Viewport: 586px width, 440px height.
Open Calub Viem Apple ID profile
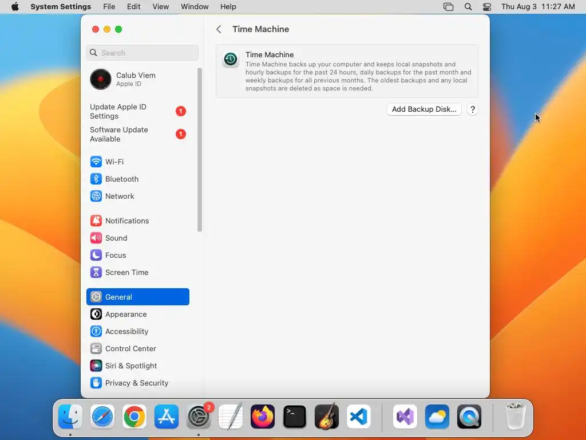pos(137,79)
